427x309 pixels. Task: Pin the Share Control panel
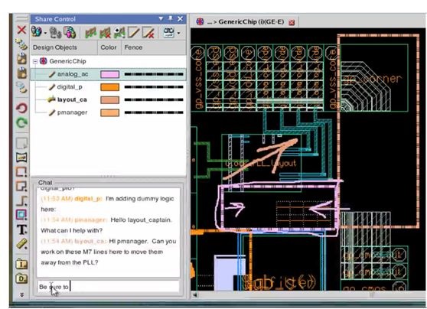171,18
